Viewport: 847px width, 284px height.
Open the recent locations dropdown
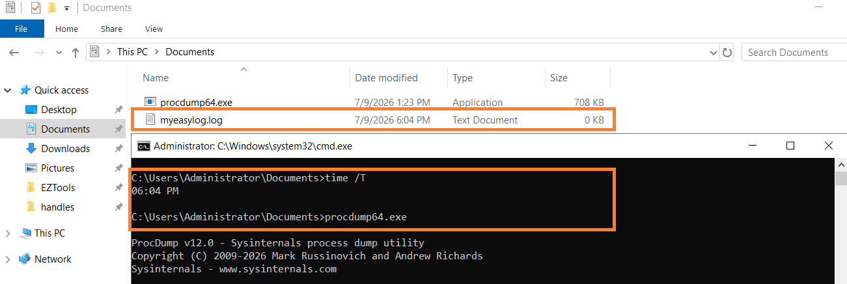[x=59, y=53]
